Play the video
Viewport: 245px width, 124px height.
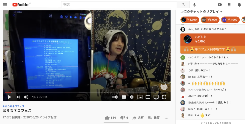[9, 97]
